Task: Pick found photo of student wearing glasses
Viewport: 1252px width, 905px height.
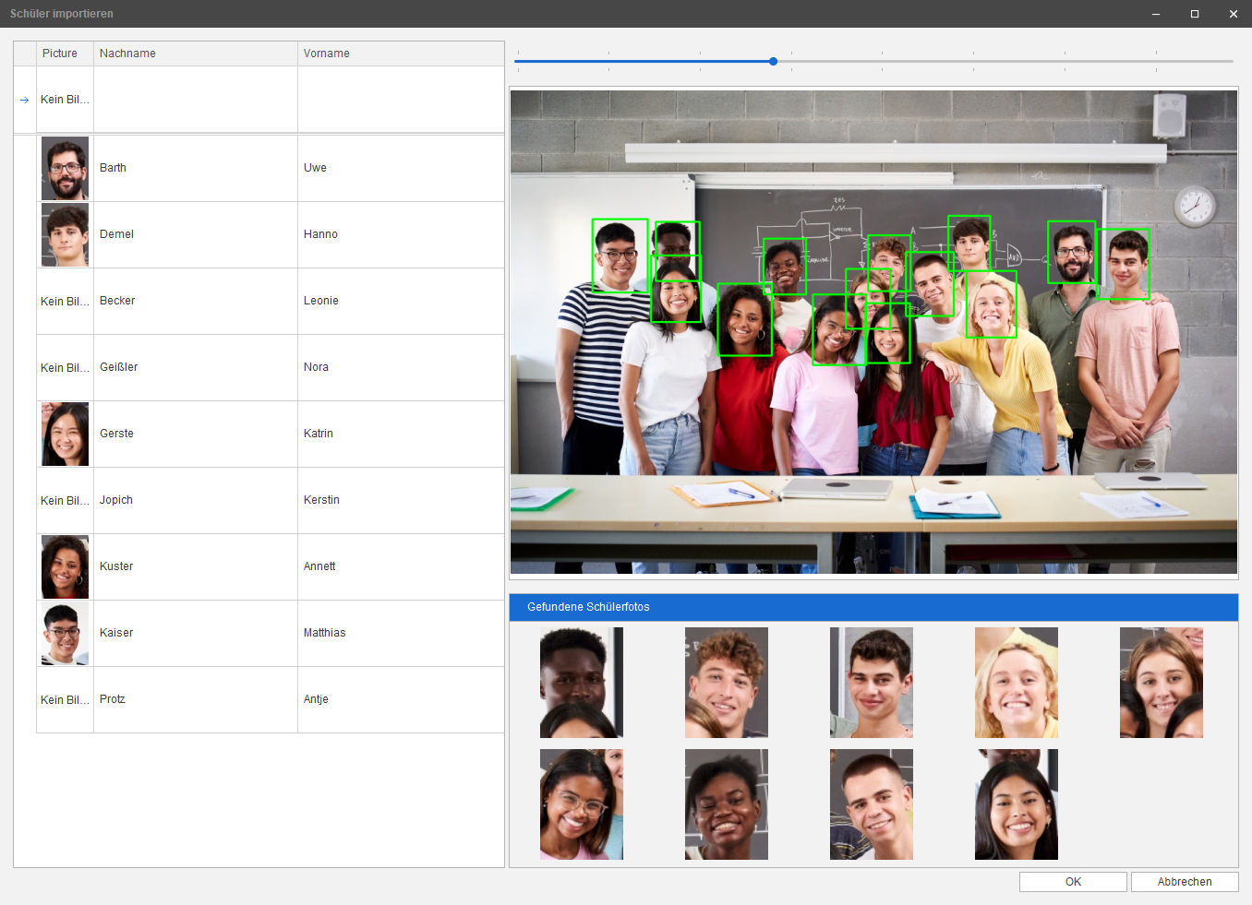Action: [x=581, y=804]
